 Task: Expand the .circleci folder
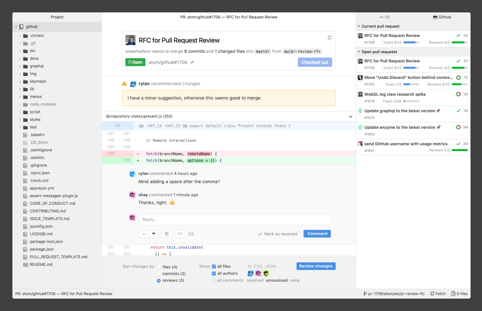[20, 36]
